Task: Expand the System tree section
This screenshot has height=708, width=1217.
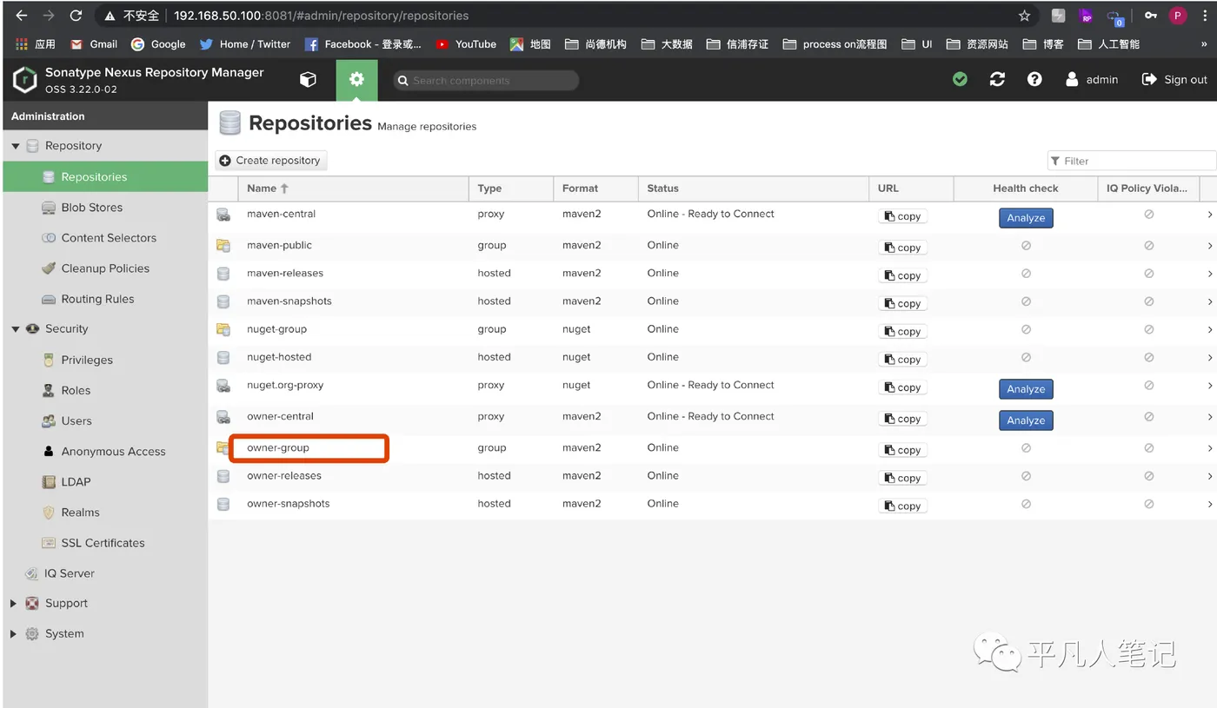Action: point(13,634)
